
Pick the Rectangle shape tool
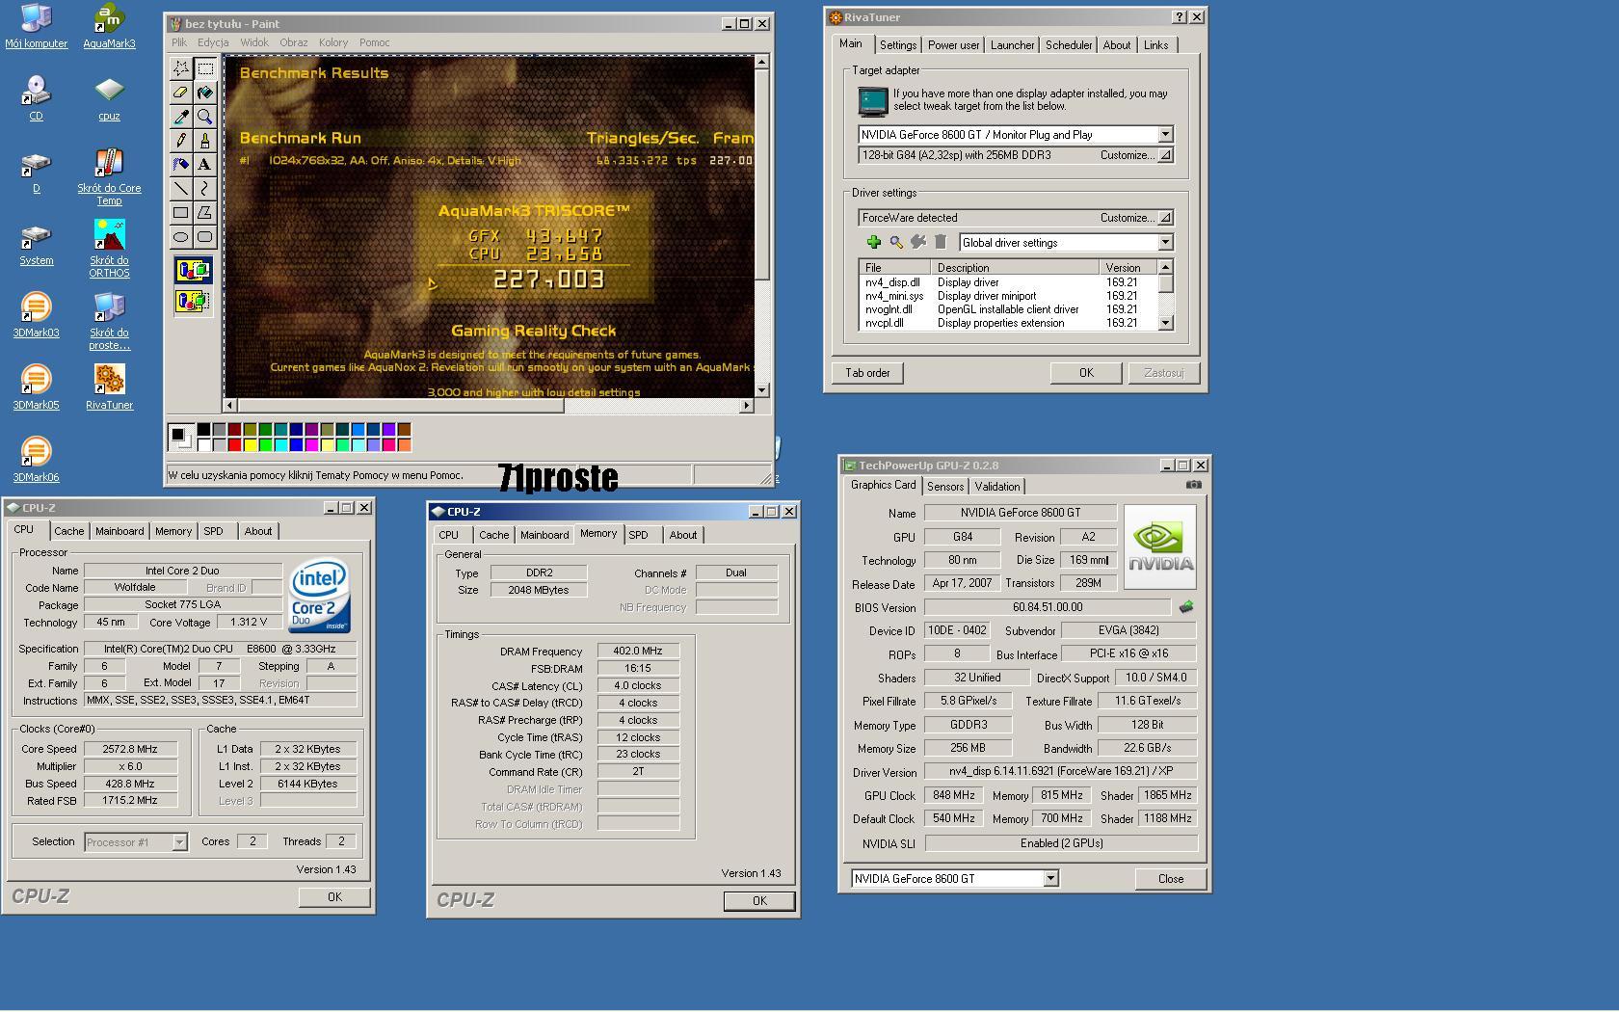click(181, 213)
